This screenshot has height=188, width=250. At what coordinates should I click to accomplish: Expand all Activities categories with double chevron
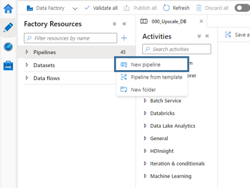click(x=199, y=36)
